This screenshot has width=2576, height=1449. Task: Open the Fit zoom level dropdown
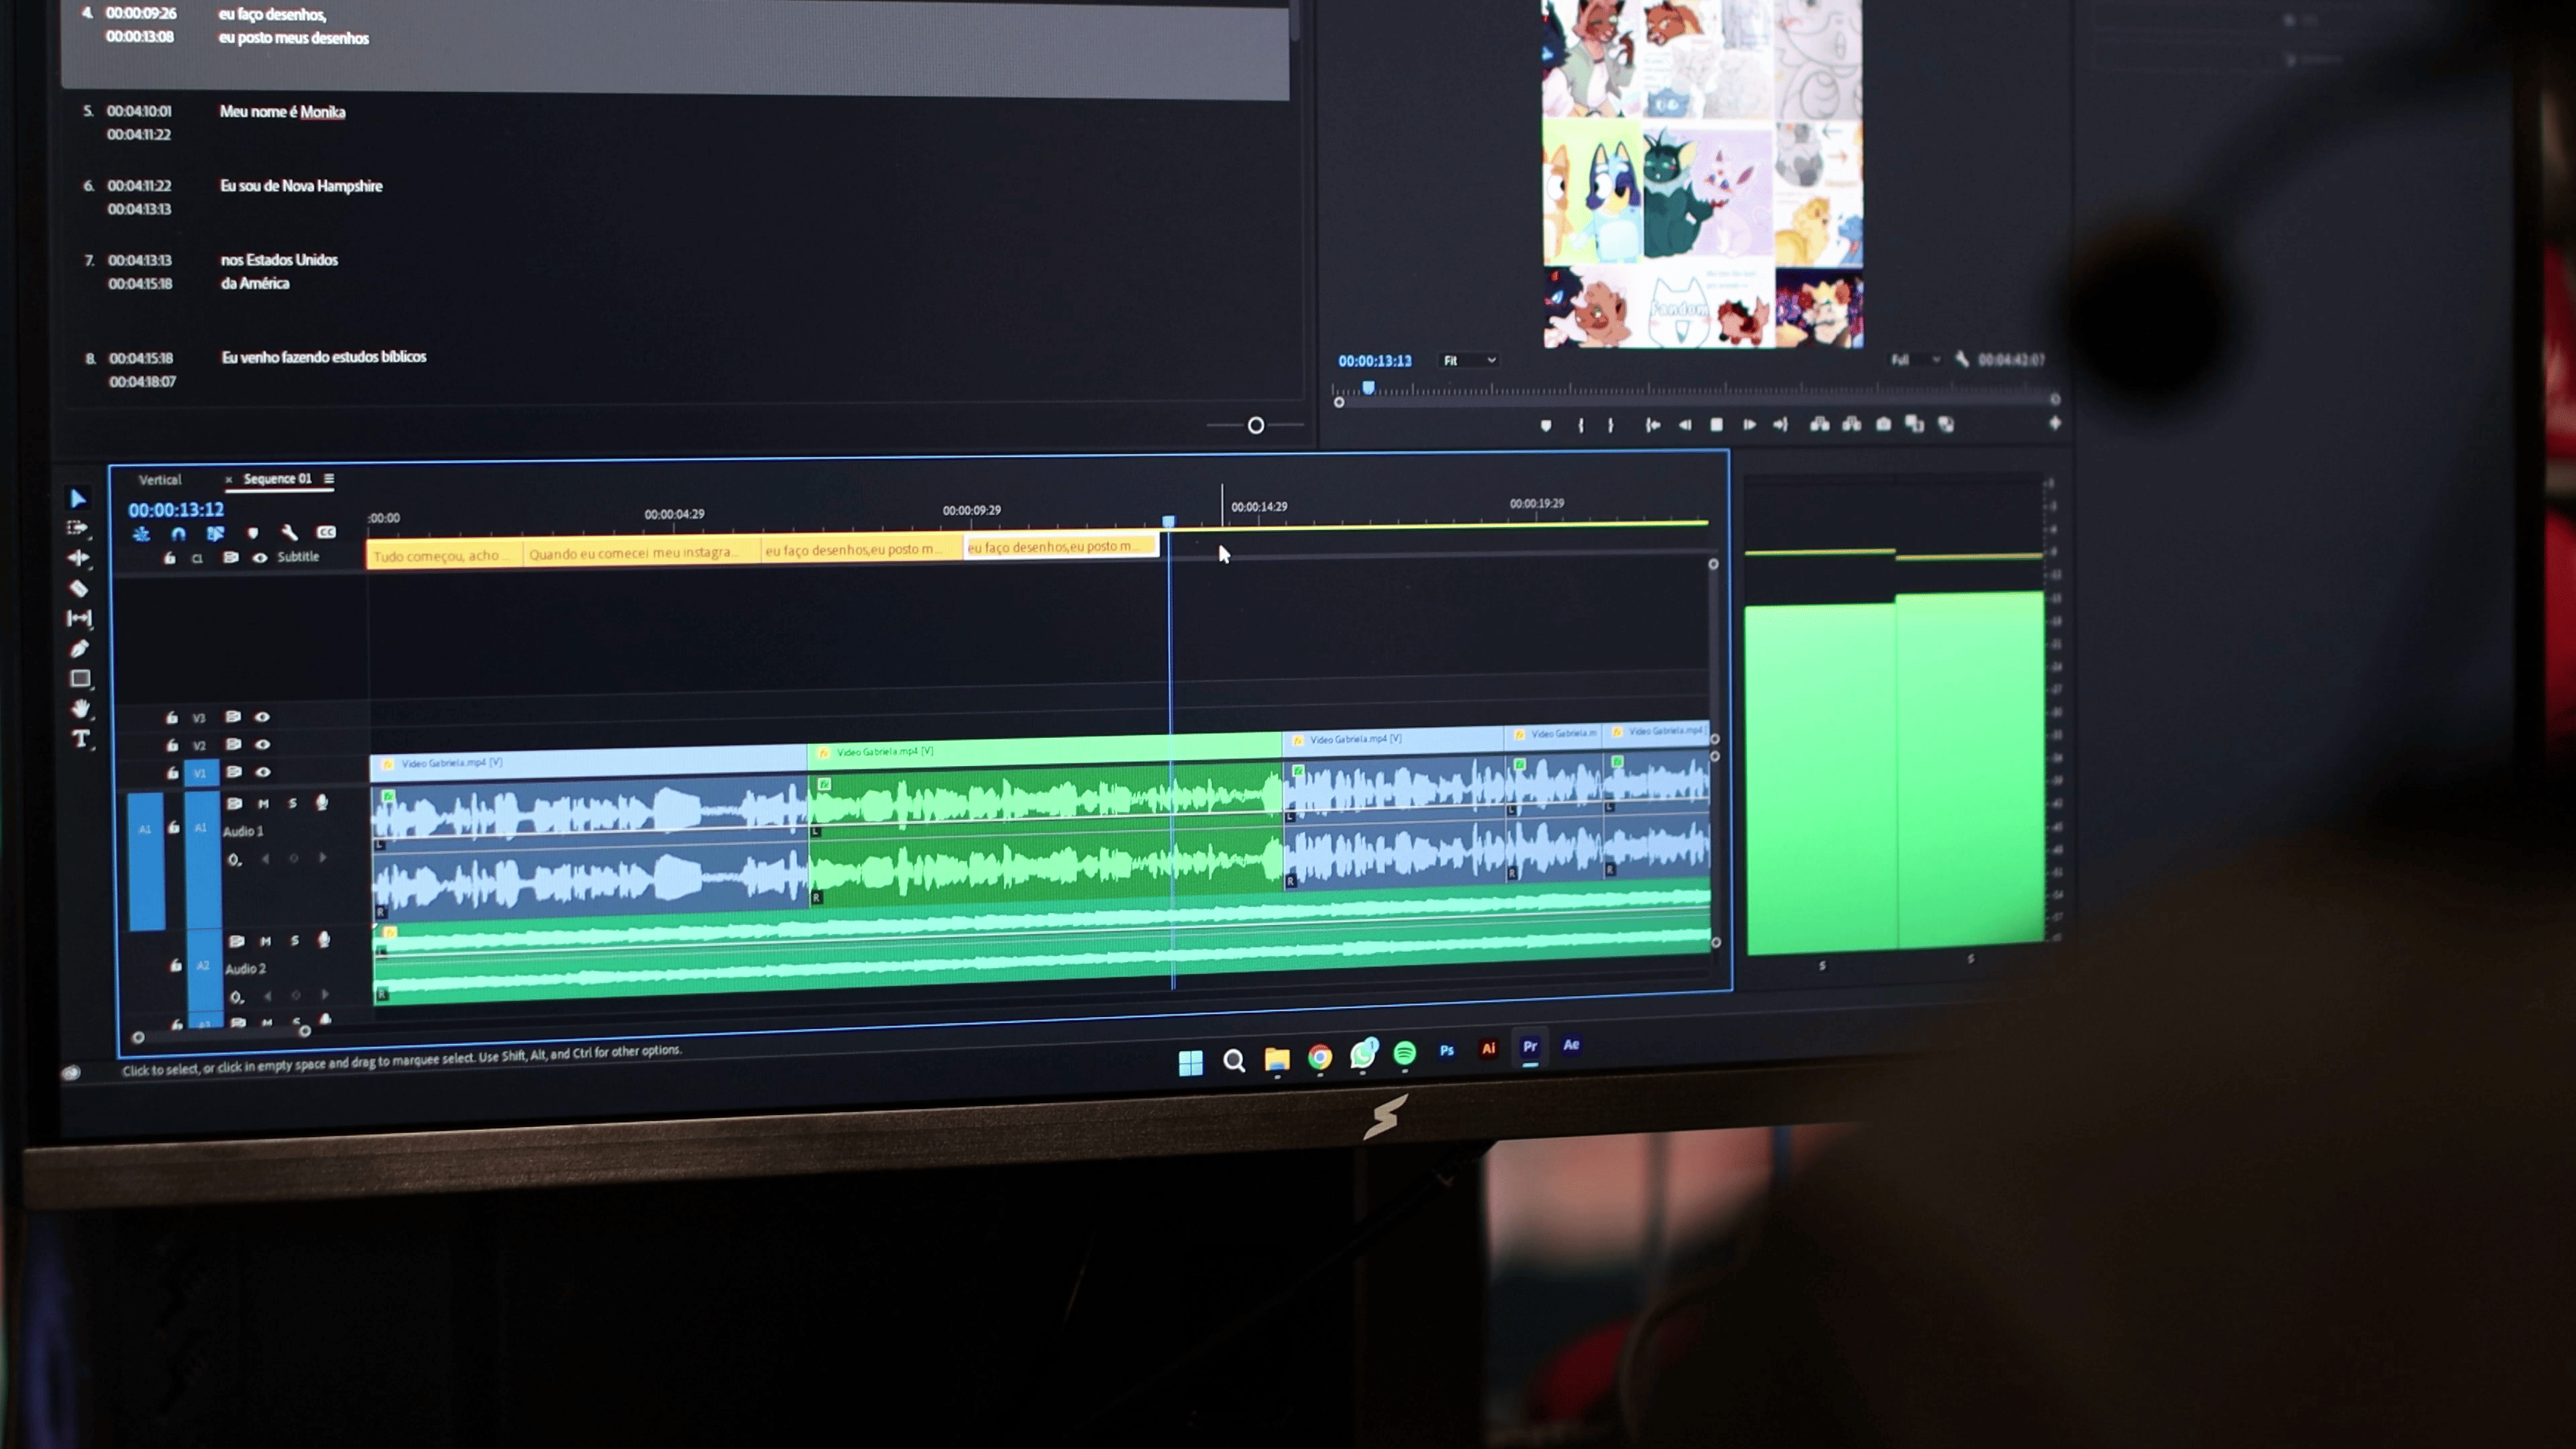(1469, 360)
